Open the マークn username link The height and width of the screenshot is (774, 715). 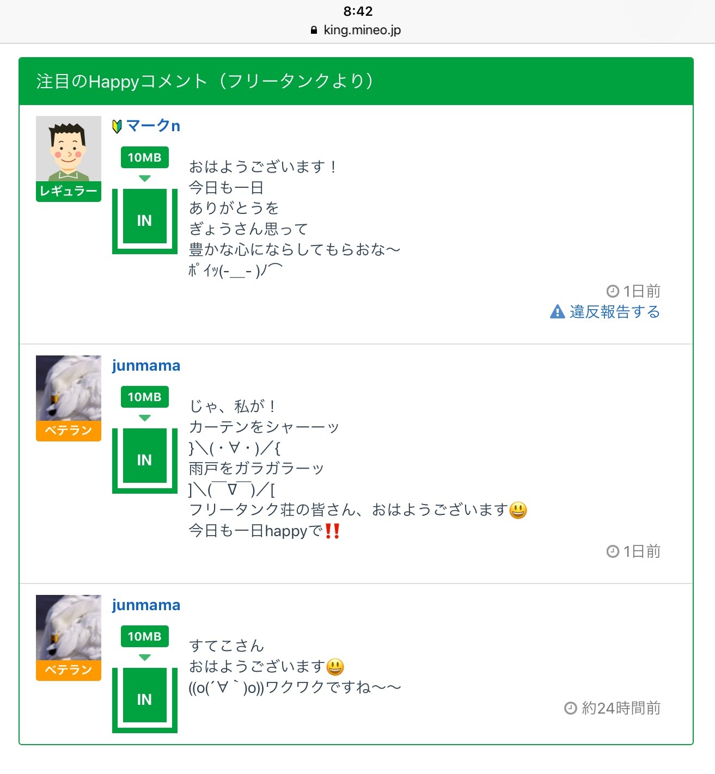tap(153, 126)
